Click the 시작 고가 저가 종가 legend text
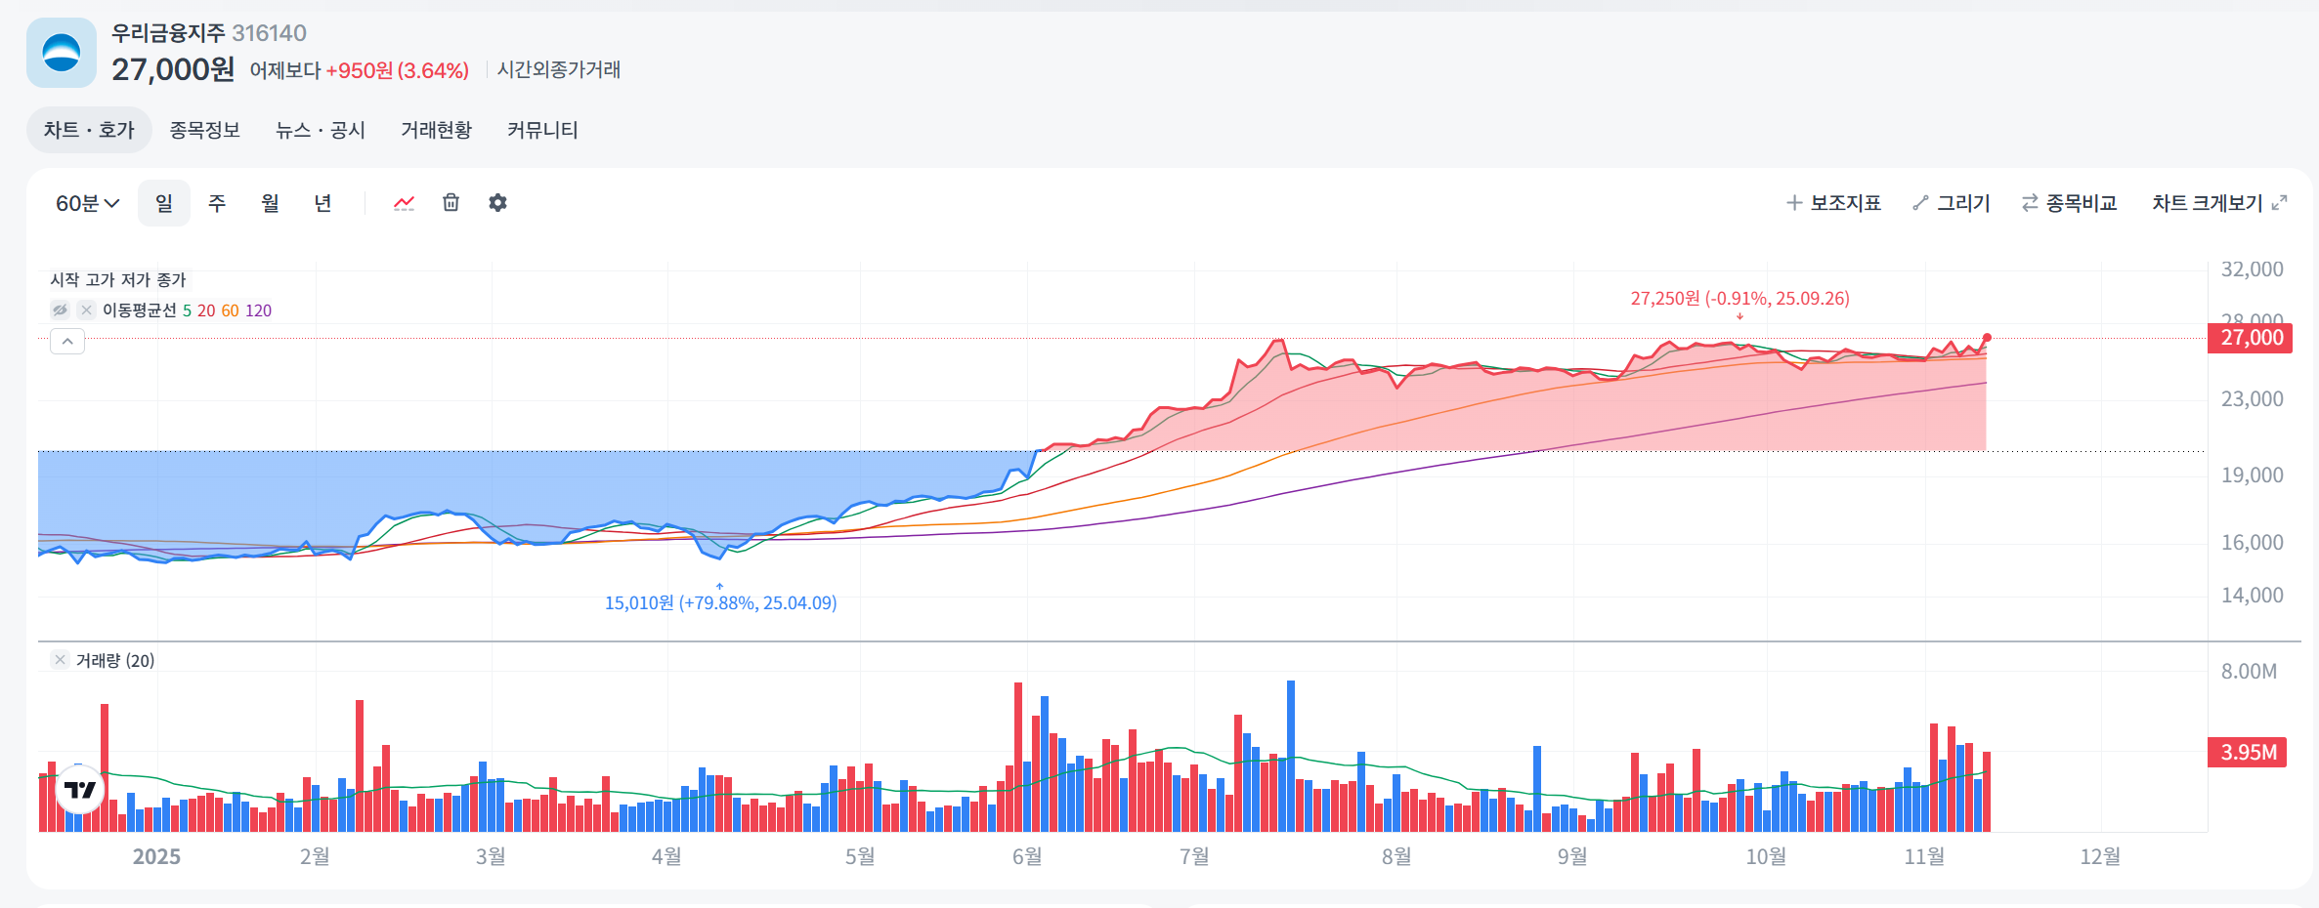This screenshot has height=908, width=2319. pyautogui.click(x=118, y=280)
